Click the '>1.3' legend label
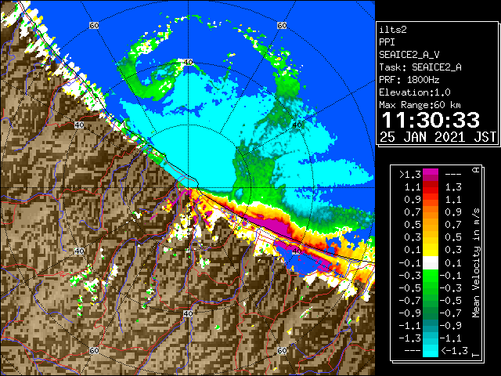501x376 pixels. pos(410,175)
